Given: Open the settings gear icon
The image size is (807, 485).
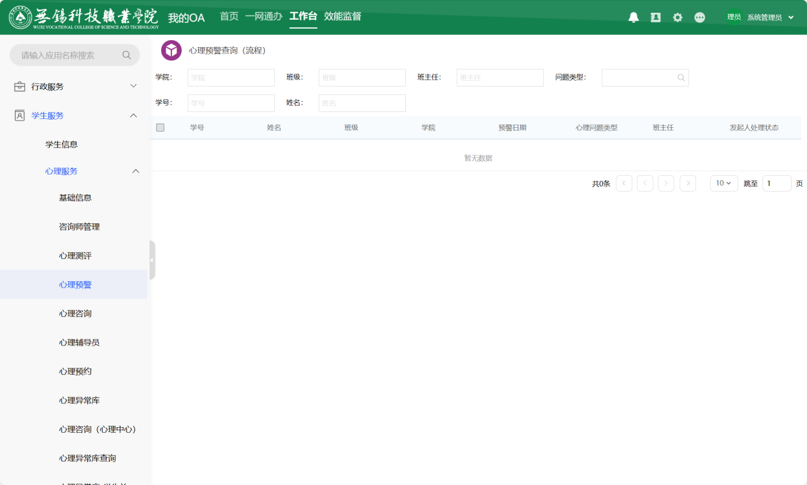Looking at the screenshot, I should 678,18.
